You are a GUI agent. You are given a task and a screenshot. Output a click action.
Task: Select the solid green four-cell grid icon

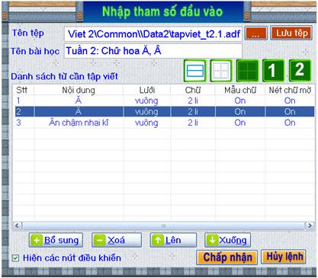[x=247, y=71]
